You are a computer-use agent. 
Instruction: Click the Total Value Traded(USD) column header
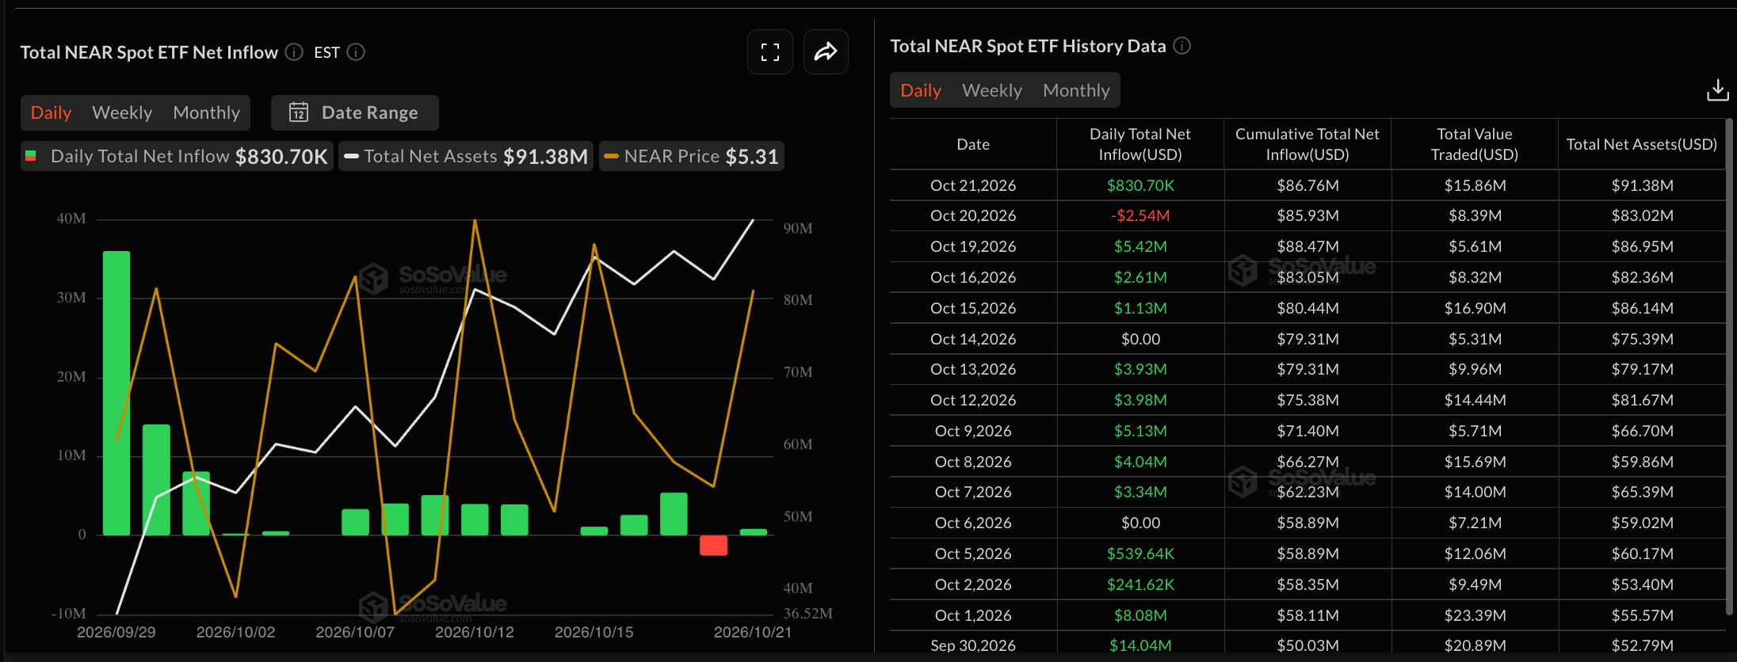pos(1475,144)
